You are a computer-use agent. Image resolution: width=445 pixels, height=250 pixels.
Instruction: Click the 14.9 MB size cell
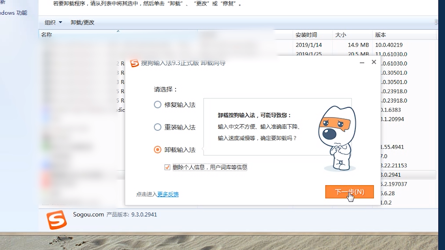pos(358,45)
